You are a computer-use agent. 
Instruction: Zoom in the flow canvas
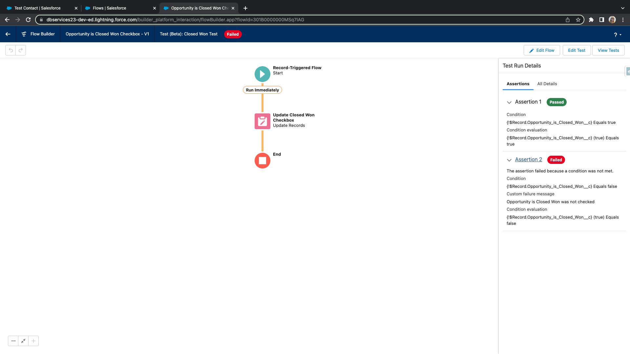tap(33, 341)
